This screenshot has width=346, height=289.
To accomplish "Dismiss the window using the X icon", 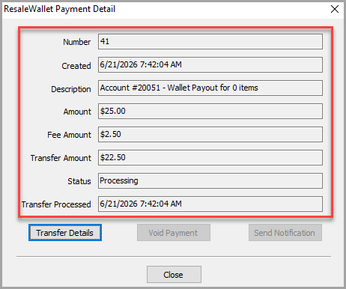I will coord(335,9).
